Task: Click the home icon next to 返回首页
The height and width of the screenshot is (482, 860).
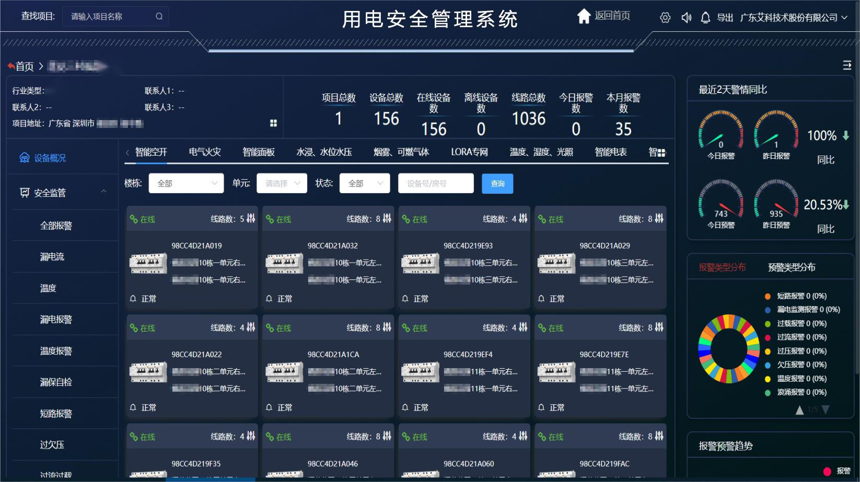Action: 584,16
